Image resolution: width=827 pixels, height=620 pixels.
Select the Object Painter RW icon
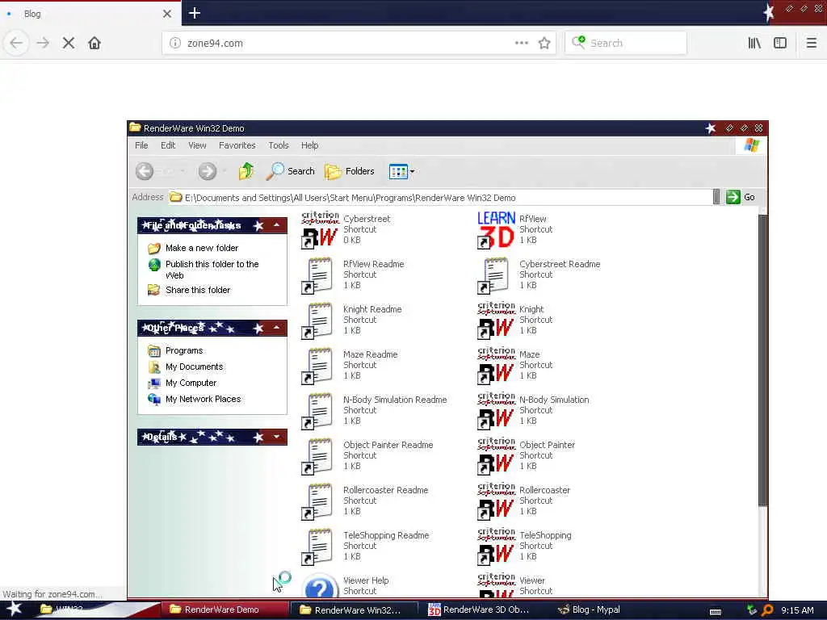496,457
